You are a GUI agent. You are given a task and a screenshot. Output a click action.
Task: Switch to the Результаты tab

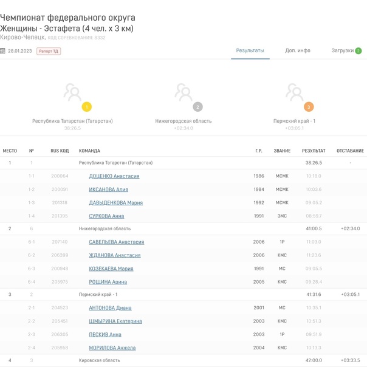tap(250, 50)
